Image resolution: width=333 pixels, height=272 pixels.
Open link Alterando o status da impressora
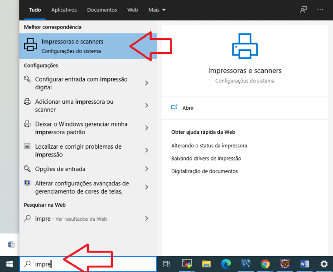point(209,146)
